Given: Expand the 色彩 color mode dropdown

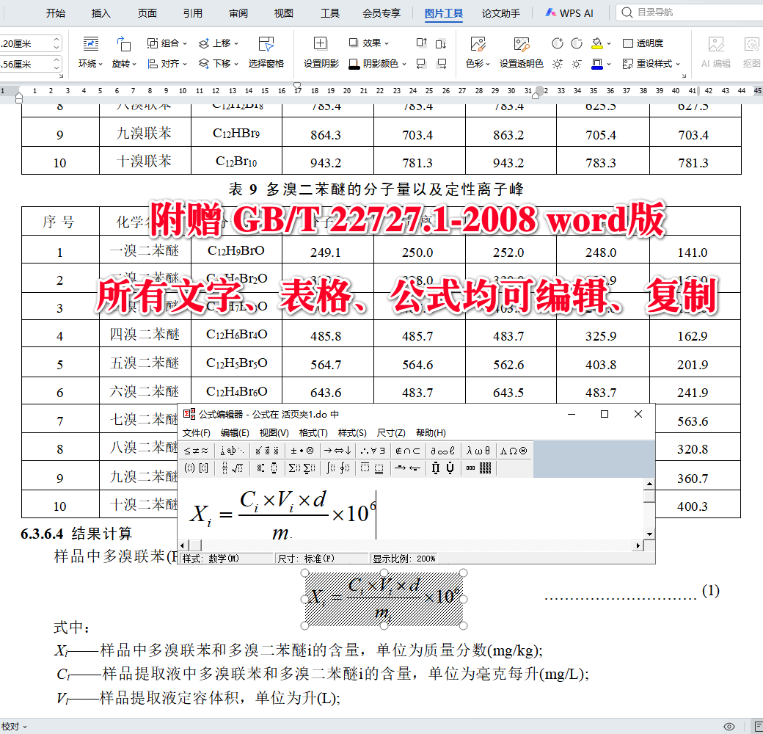Looking at the screenshot, I should point(488,64).
